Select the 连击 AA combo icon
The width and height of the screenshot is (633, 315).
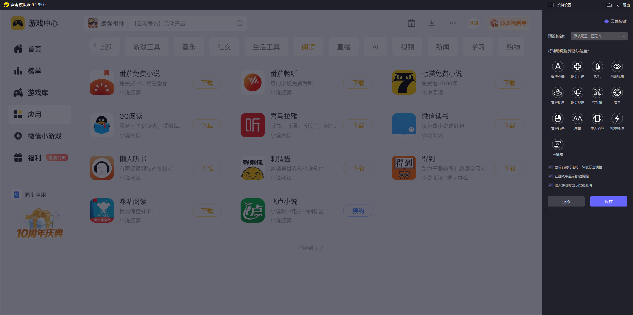(577, 119)
